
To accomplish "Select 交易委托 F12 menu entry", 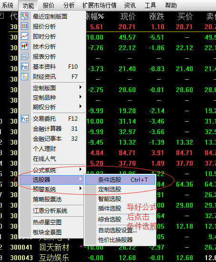I will point(52,119).
